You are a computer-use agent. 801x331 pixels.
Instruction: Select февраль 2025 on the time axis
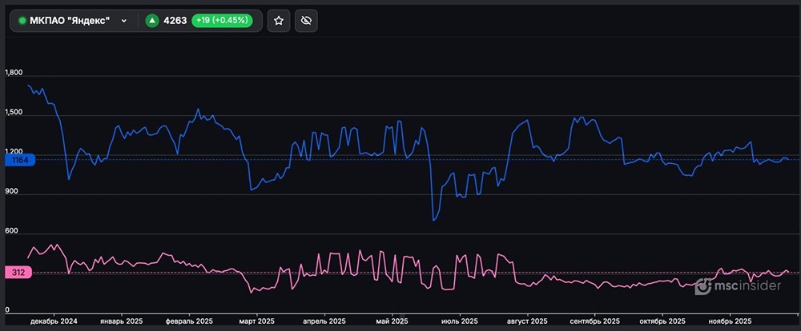[x=190, y=320]
